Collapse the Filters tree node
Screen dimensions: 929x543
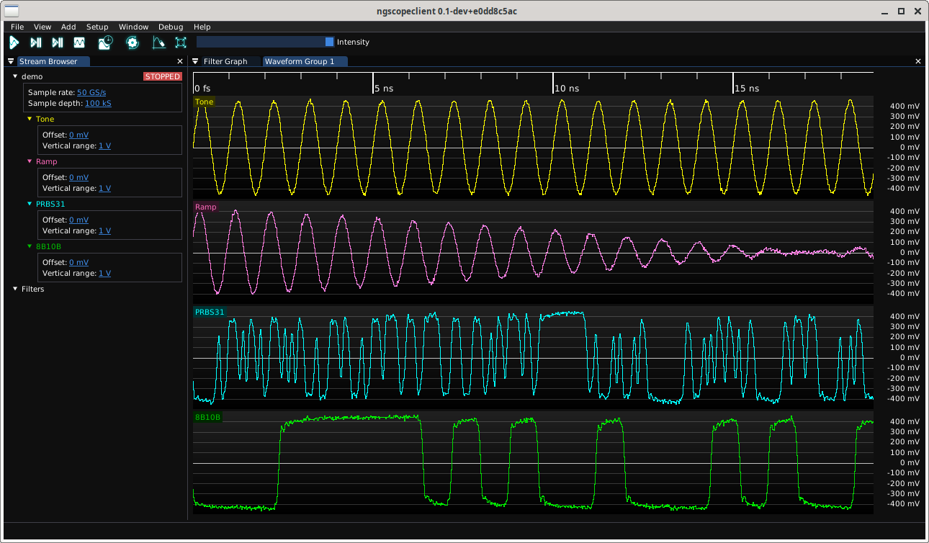coord(15,289)
